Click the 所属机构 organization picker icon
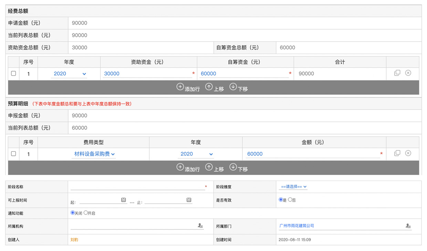427x251 pixels. (200, 226)
